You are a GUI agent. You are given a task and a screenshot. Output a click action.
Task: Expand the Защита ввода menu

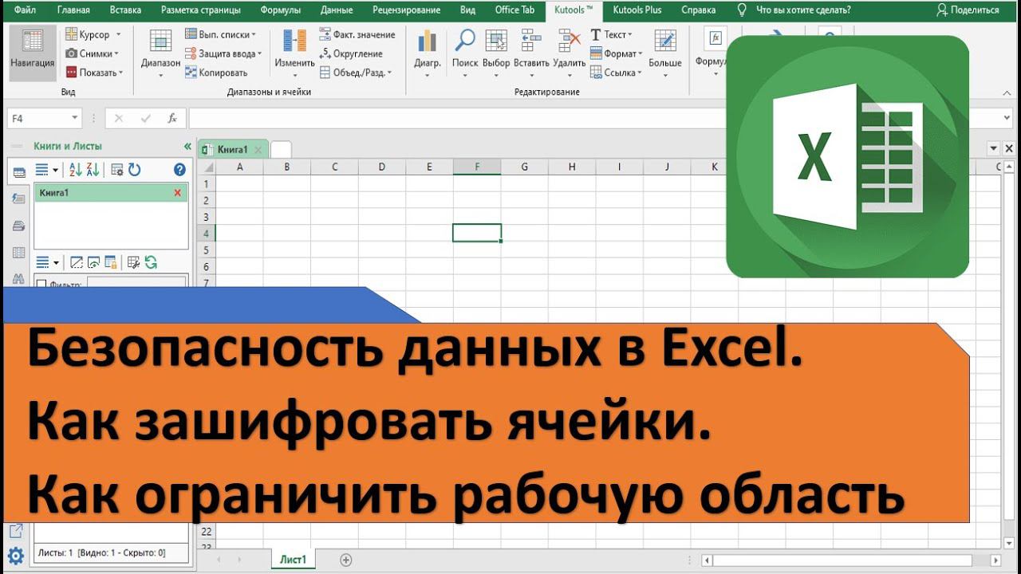point(223,53)
